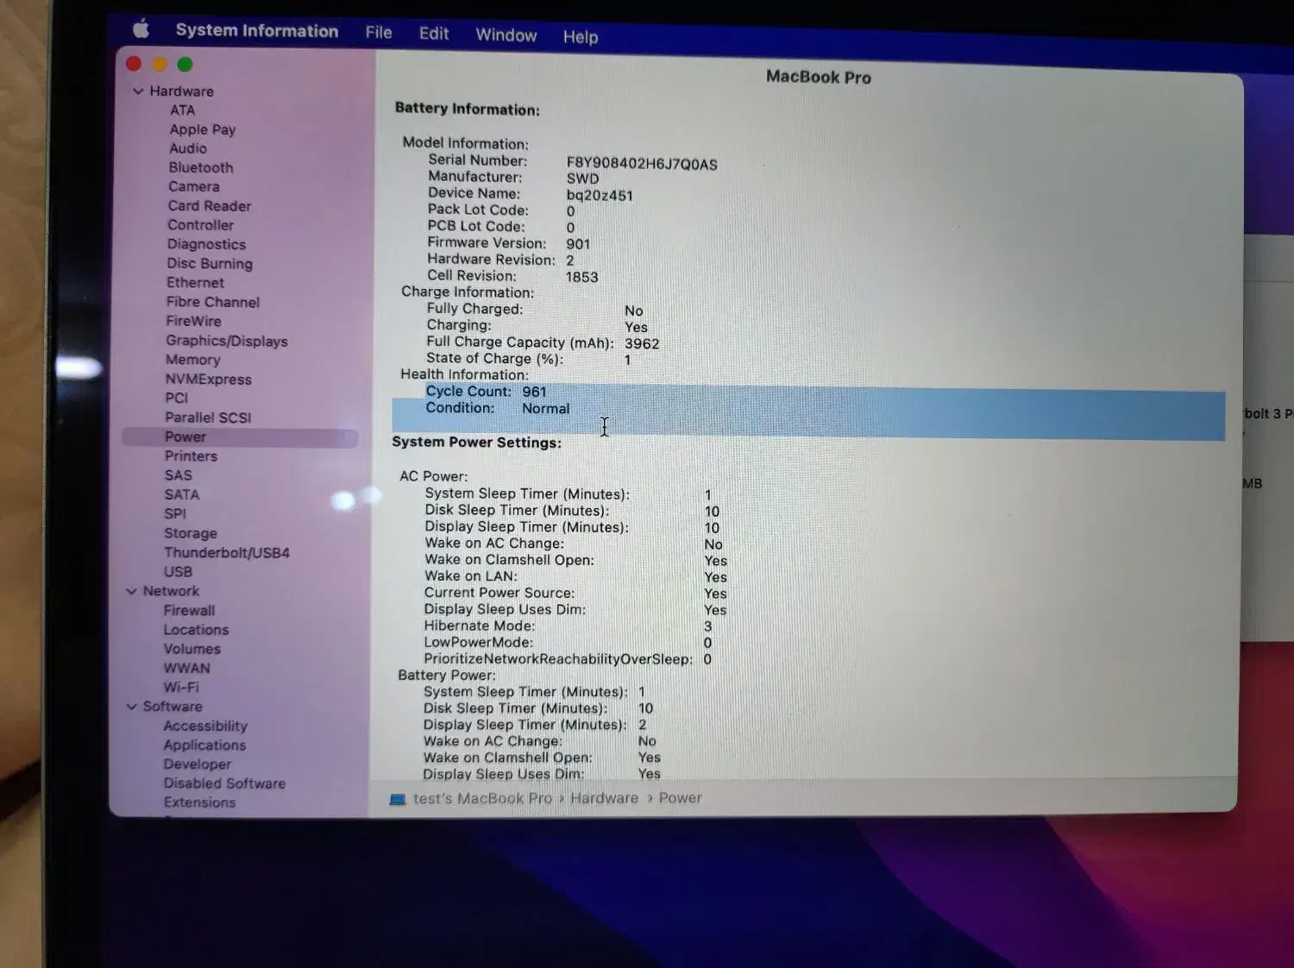Select Bluetooth in the sidebar
Image resolution: width=1294 pixels, height=968 pixels.
click(201, 167)
